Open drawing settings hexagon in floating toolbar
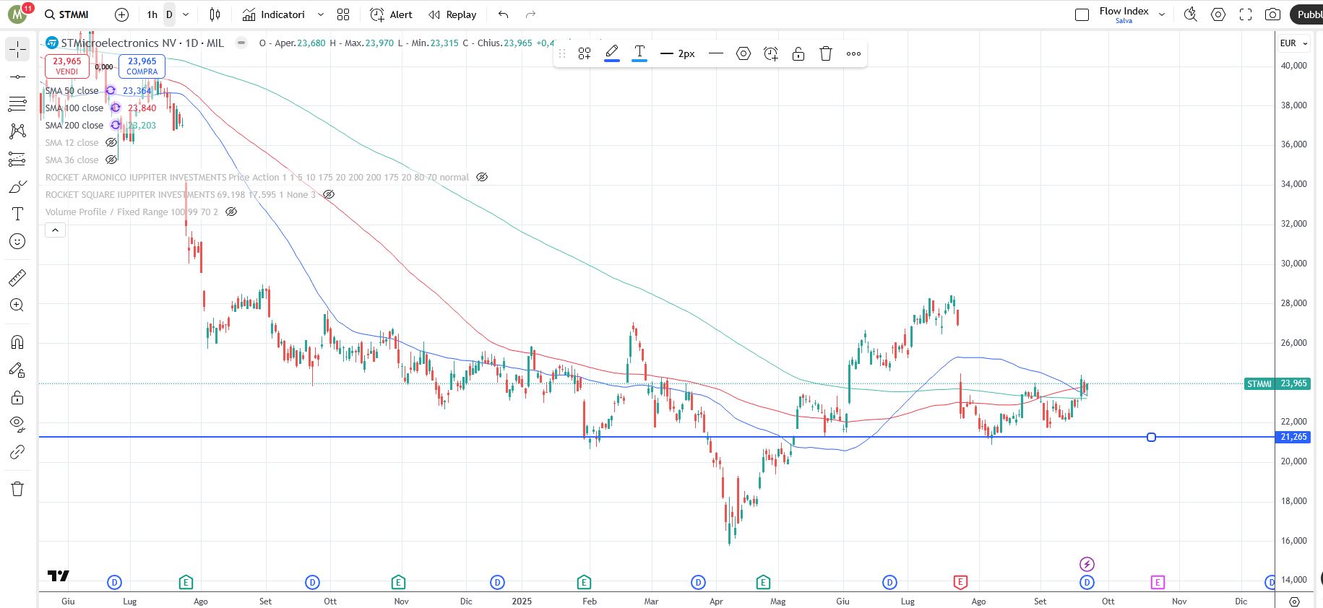Viewport: 1323px width, 608px height. pos(744,53)
